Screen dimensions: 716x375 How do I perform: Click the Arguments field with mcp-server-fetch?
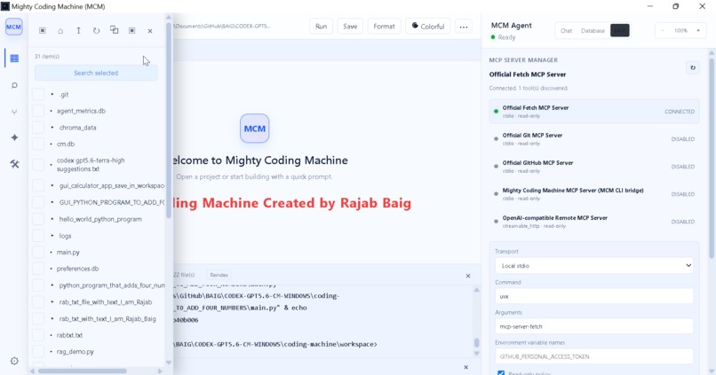pyautogui.click(x=594, y=326)
